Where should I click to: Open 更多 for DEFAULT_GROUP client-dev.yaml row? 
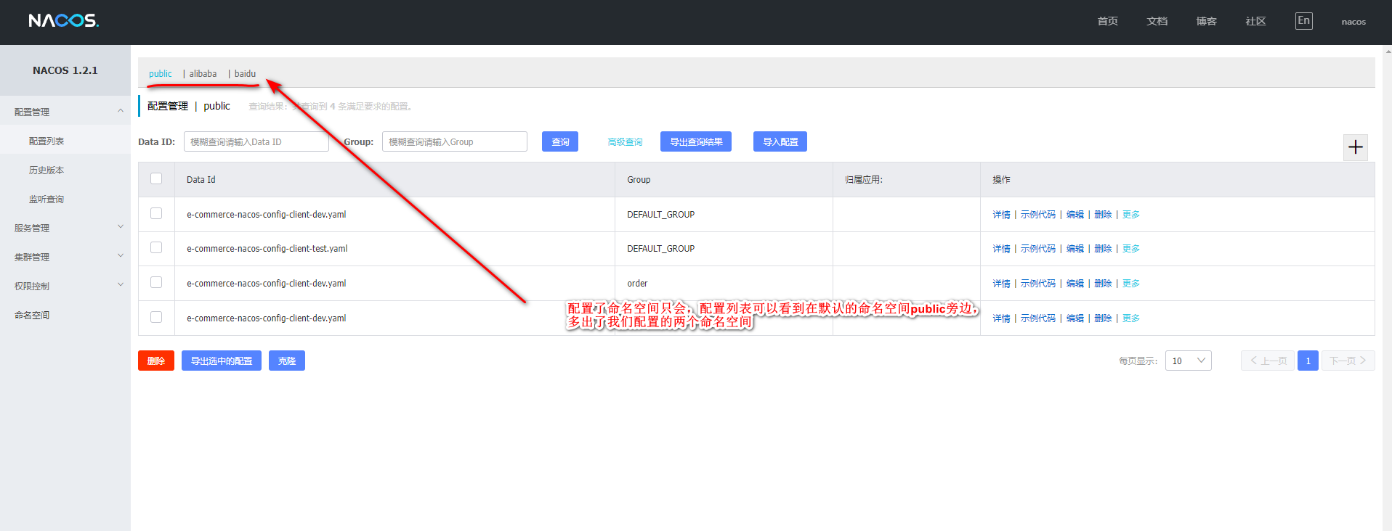point(1131,214)
